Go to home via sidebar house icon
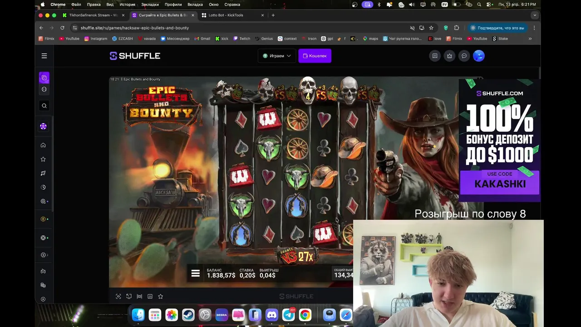The height and width of the screenshot is (327, 581). tap(43, 145)
